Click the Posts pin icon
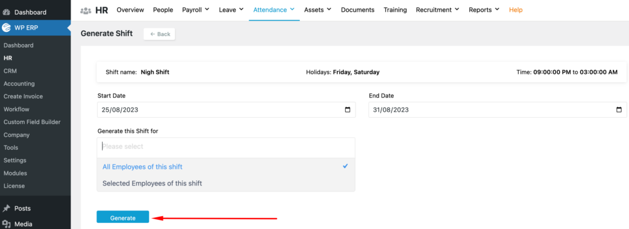629x229 pixels. pos(6,209)
